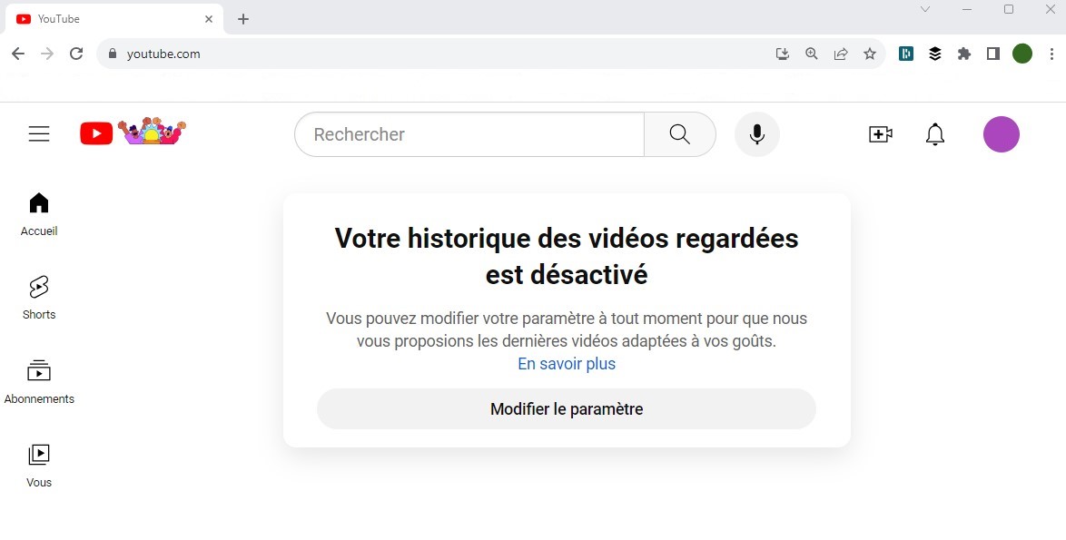Click the install app icon in address bar

783,54
